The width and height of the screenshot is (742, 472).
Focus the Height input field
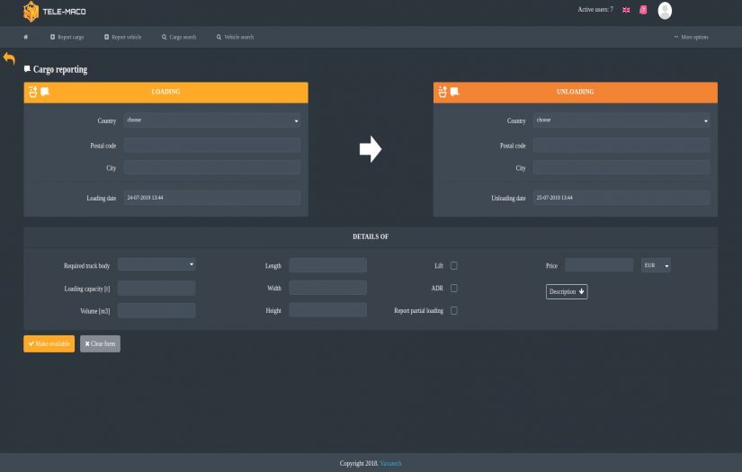coord(328,310)
